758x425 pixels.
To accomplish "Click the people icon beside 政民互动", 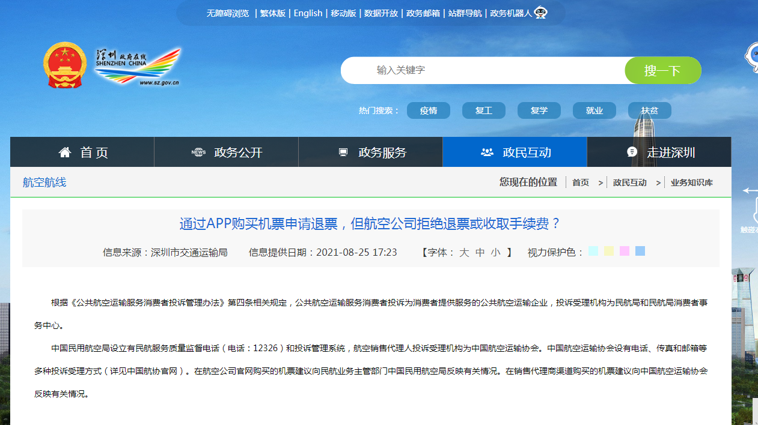I will (x=487, y=152).
